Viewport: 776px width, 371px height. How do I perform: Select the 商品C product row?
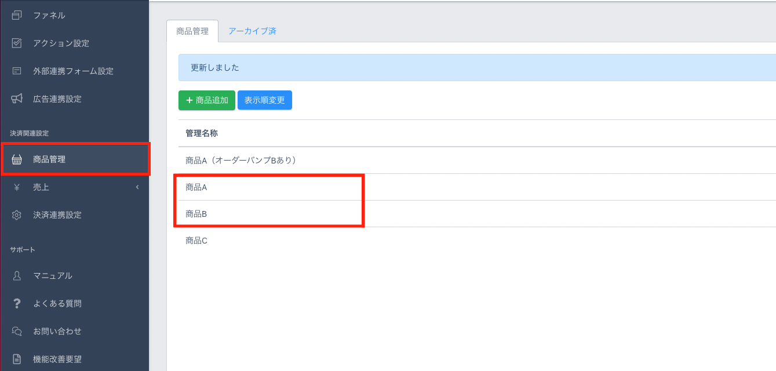coord(196,241)
